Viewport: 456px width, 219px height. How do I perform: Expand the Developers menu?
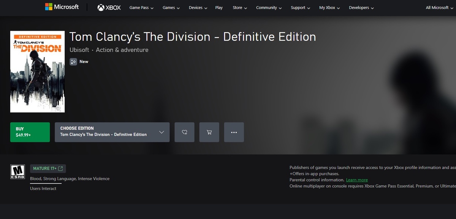click(x=361, y=8)
